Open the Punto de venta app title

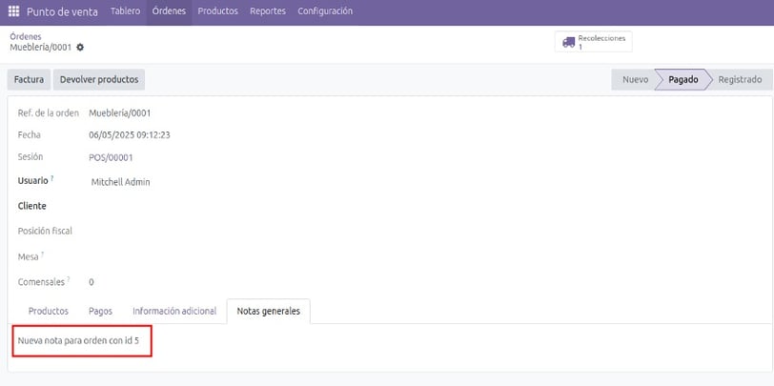(x=62, y=11)
